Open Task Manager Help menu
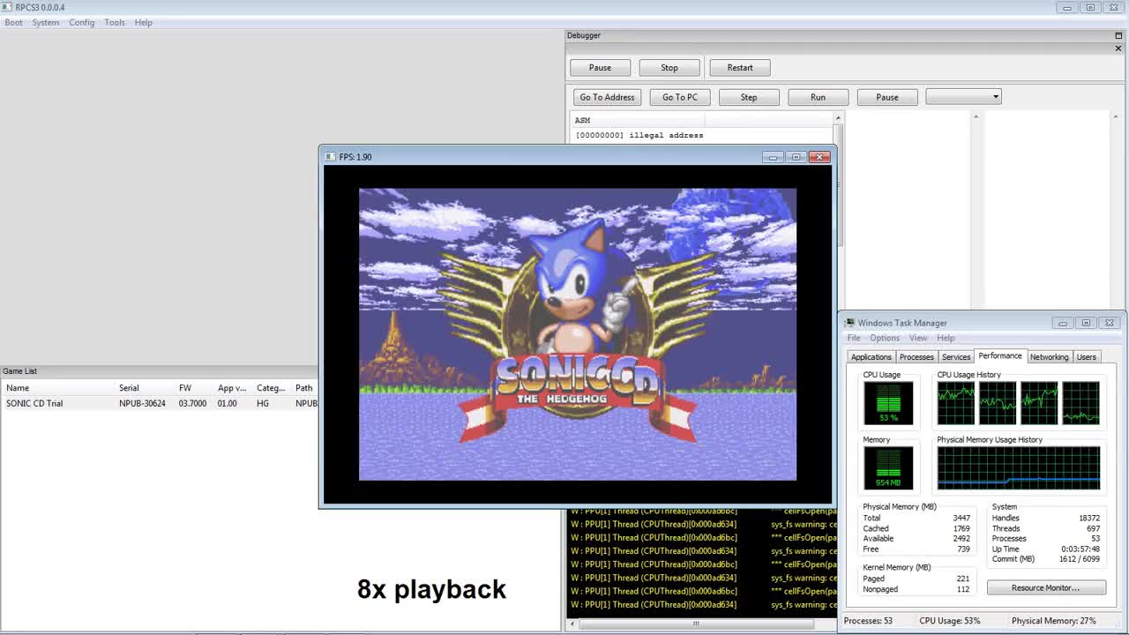This screenshot has width=1129, height=635. coord(946,338)
